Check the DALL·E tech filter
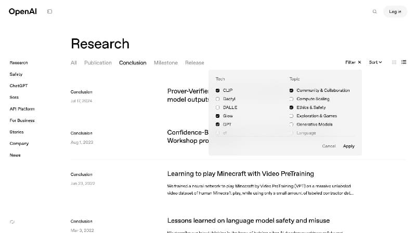Viewport: 416px width, 233px height. [217, 107]
